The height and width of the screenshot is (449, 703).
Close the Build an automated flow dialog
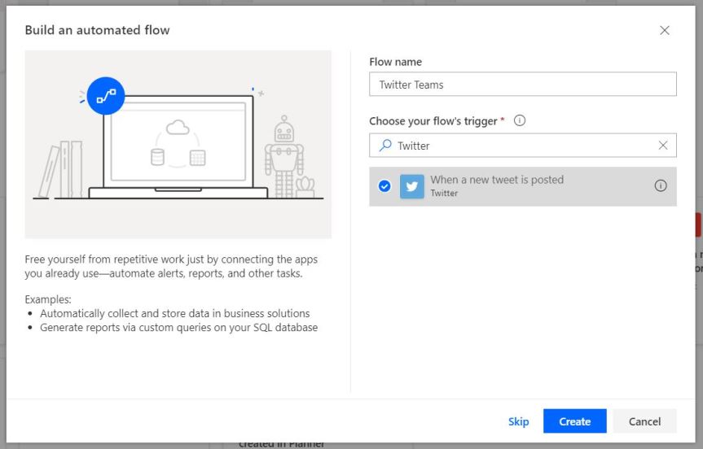coord(665,31)
